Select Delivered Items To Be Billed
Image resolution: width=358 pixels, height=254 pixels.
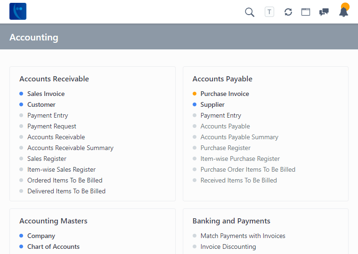click(x=66, y=191)
